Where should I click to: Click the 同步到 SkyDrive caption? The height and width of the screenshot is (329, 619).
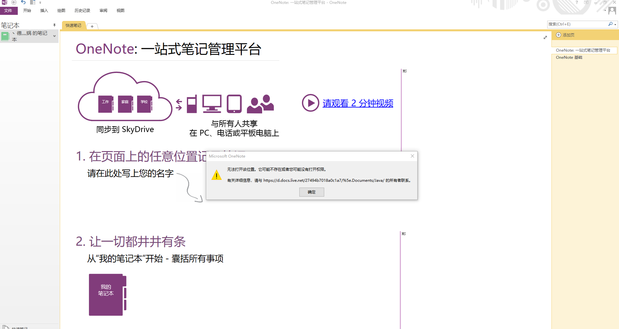click(125, 129)
